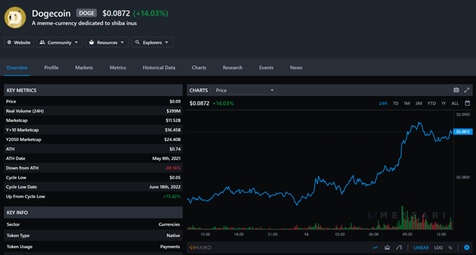Open the Price chart metric dropdown

coord(244,90)
